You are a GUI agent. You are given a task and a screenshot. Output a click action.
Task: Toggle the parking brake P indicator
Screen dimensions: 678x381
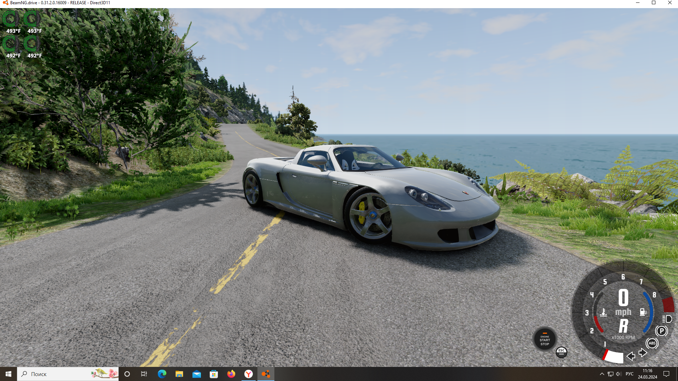661,331
